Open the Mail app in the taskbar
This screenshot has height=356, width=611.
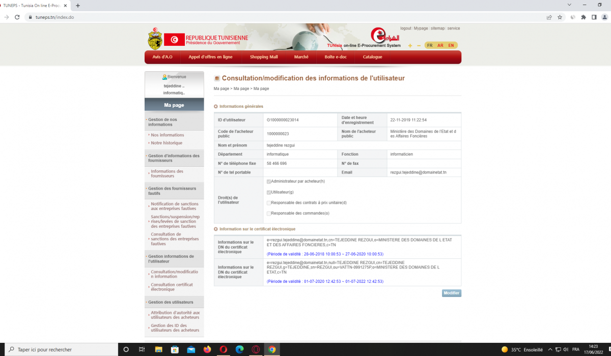[x=191, y=349]
